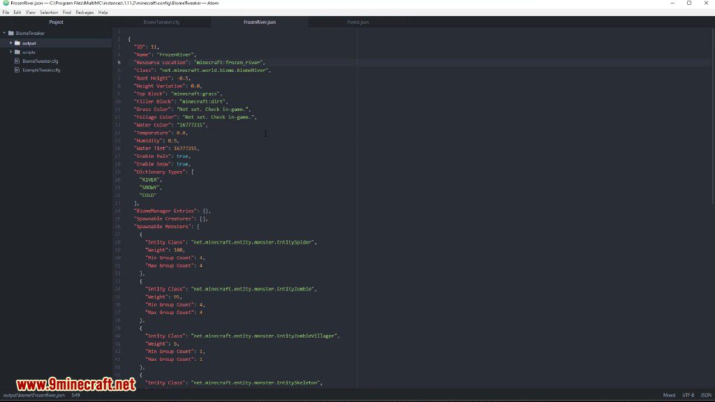Viewport: 715px width, 402px height.
Task: Click the "Name": "FrozenRiver" line
Action: tap(165, 54)
